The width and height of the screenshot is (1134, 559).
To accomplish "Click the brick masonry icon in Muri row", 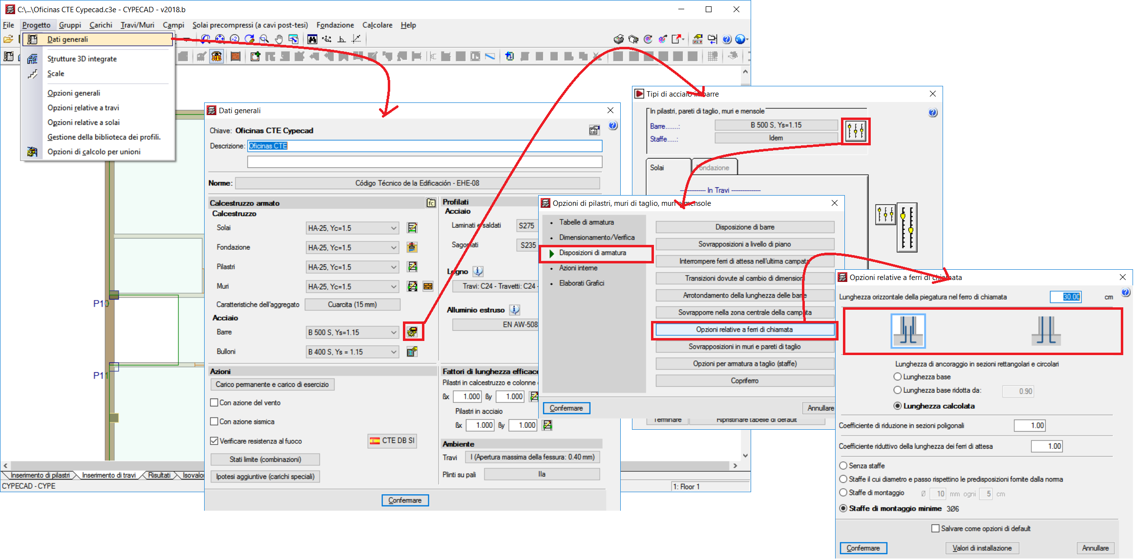I will coord(428,286).
